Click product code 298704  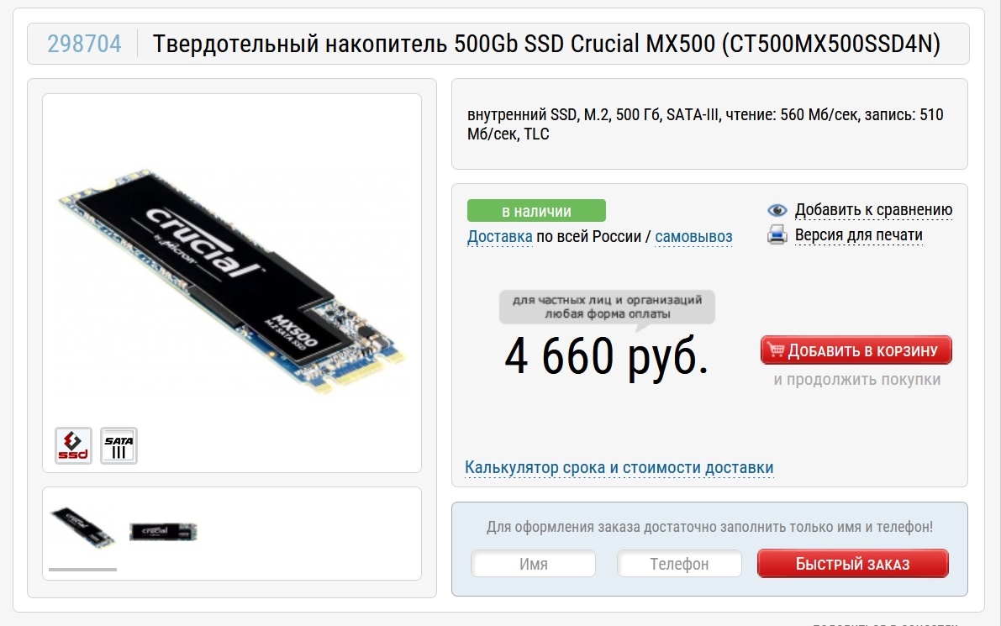click(84, 44)
